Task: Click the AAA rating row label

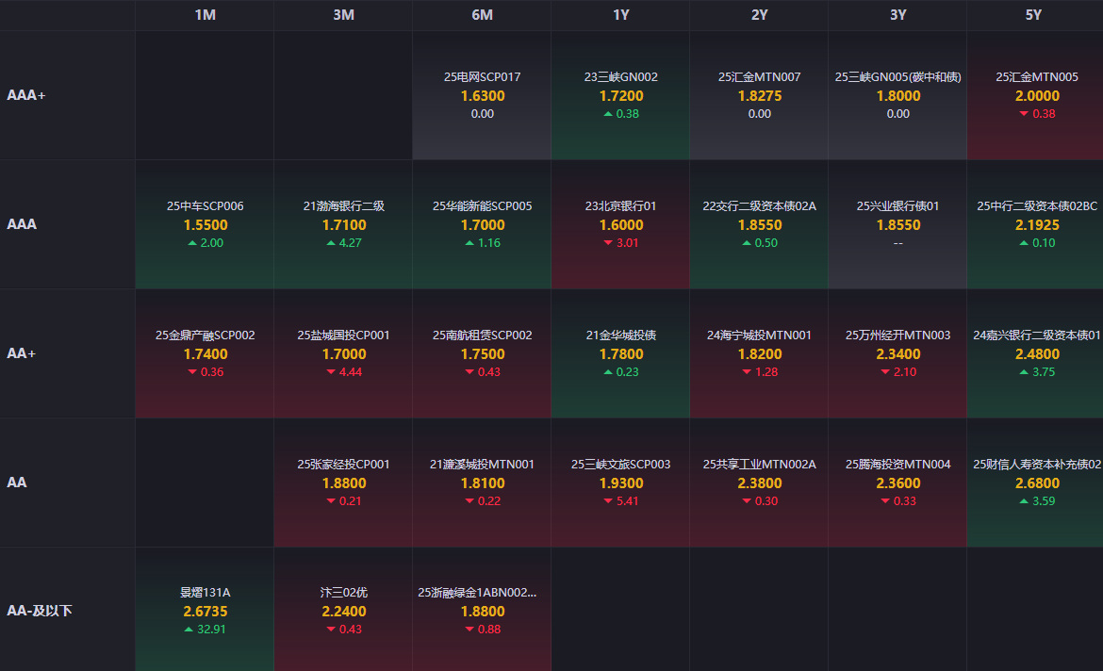Action: pyautogui.click(x=22, y=224)
